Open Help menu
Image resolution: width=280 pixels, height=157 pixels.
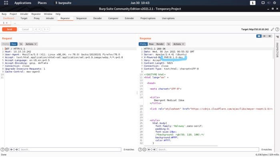point(58,14)
